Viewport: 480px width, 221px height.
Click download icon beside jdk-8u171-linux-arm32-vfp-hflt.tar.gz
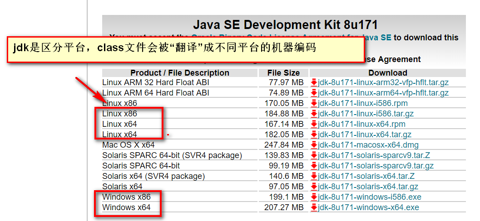[314, 82]
